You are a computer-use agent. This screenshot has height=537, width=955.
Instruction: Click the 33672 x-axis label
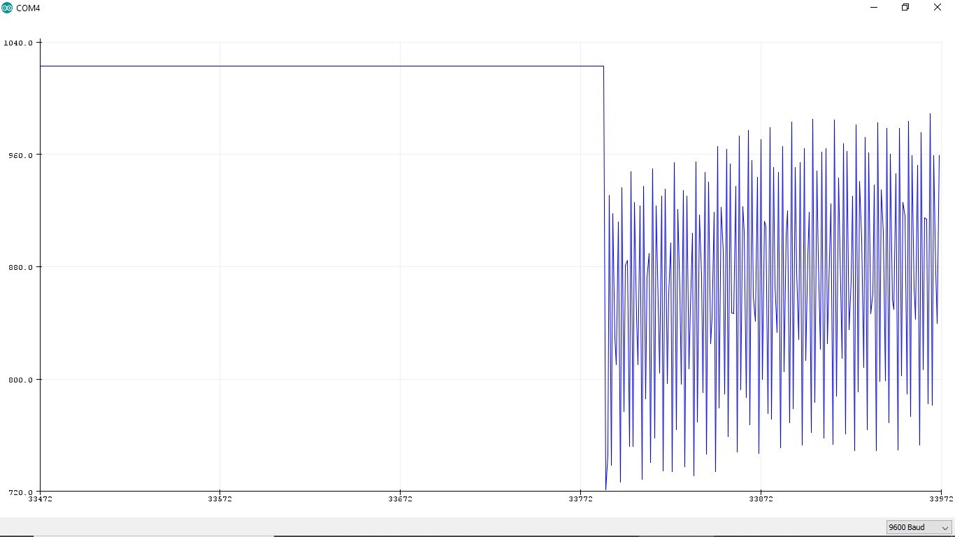(400, 499)
